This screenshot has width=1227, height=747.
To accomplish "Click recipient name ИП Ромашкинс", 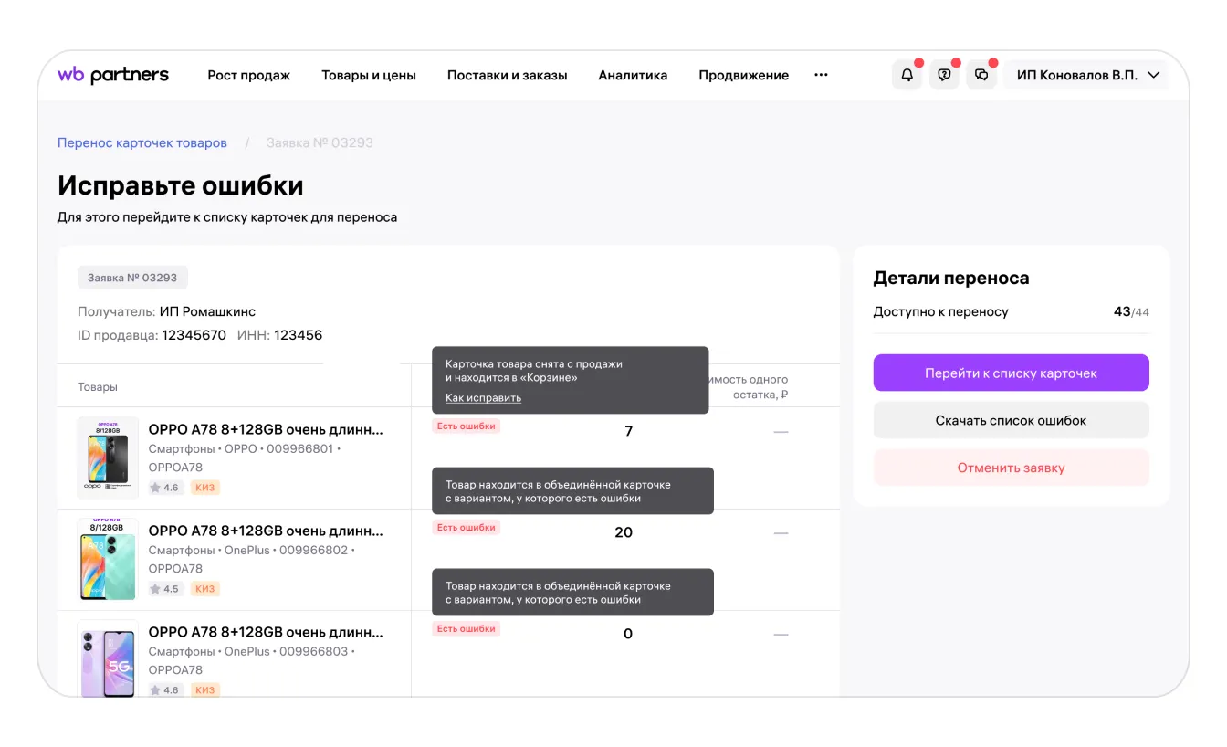I will pyautogui.click(x=207, y=311).
